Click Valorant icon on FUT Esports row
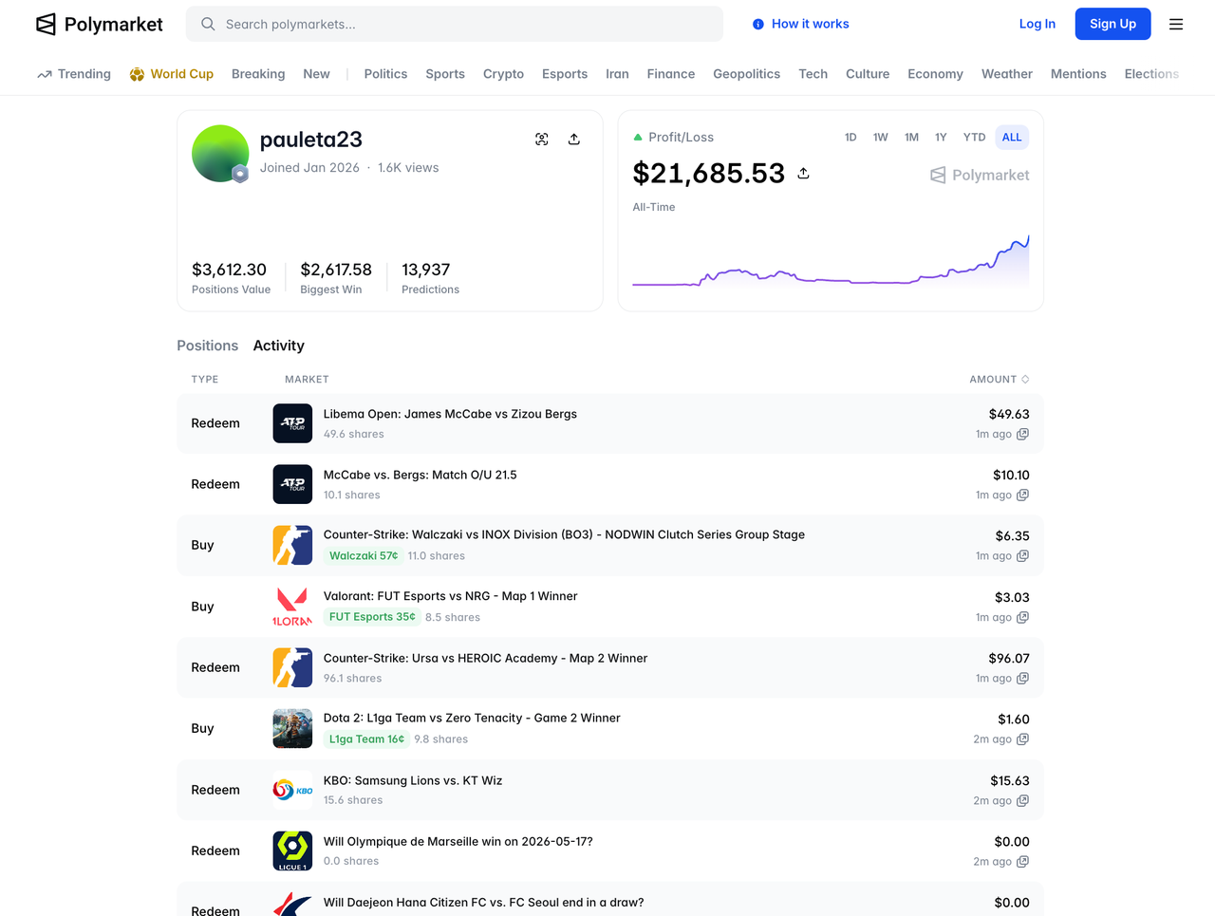This screenshot has height=916, width=1215. tap(292, 607)
